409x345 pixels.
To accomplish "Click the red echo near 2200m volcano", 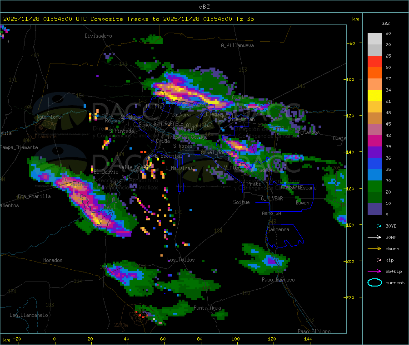I will 141,314.
